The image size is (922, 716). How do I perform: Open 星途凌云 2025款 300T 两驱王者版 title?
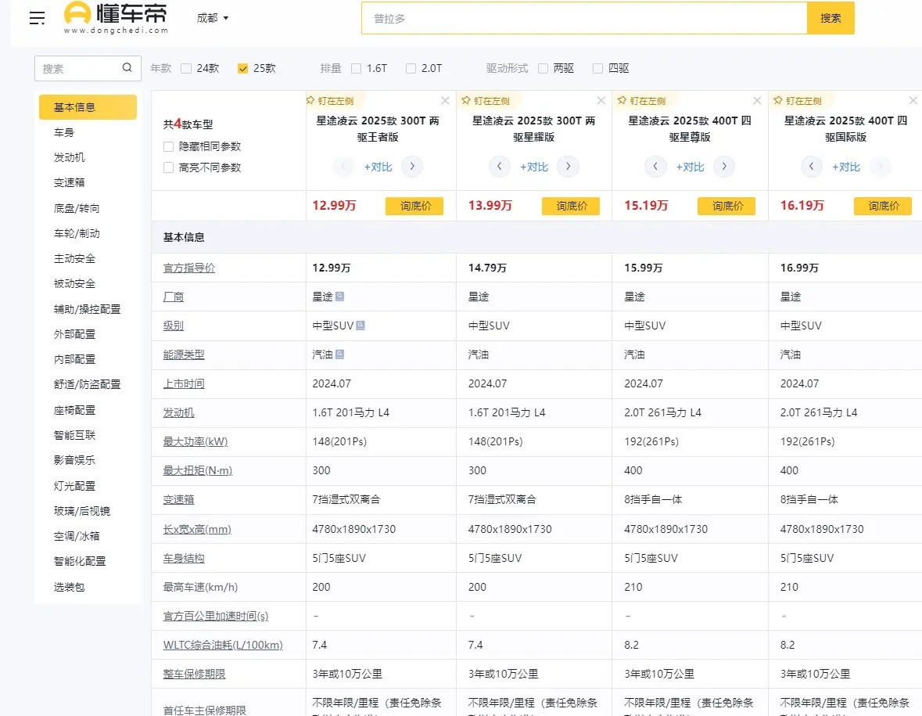378,129
